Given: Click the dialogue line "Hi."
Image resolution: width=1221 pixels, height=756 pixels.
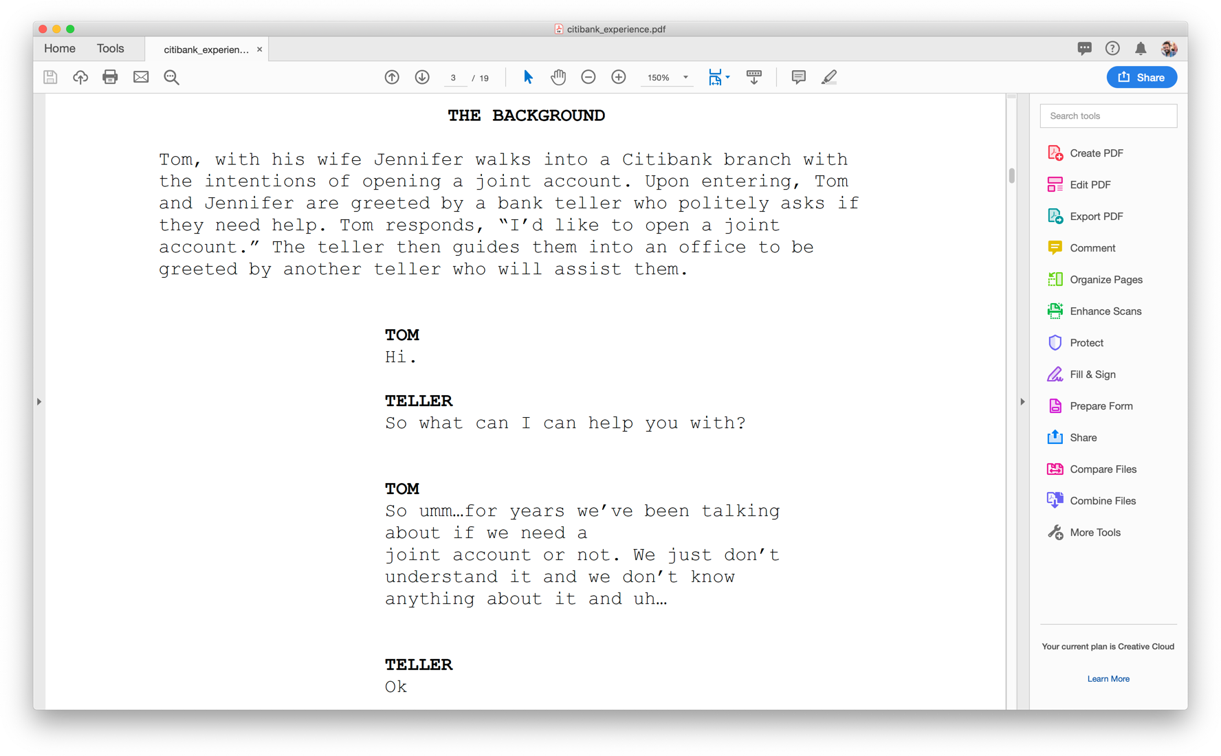Looking at the screenshot, I should [x=401, y=357].
